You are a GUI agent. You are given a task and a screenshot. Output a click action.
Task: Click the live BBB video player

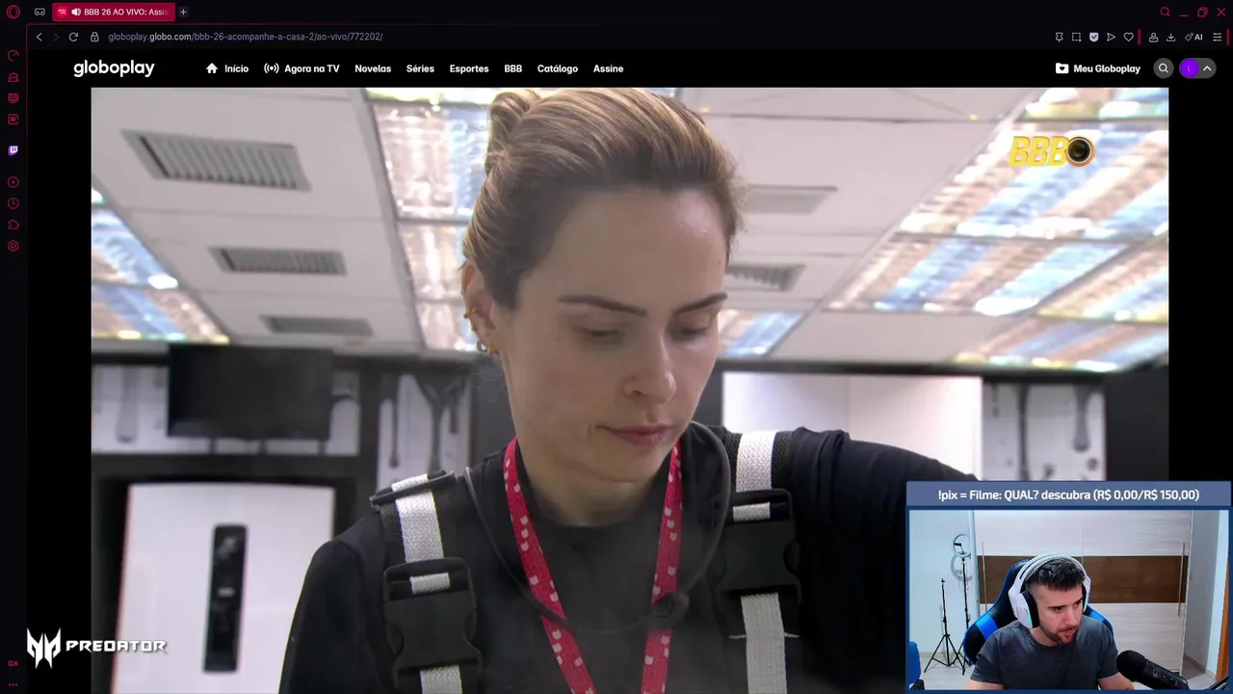[630, 390]
